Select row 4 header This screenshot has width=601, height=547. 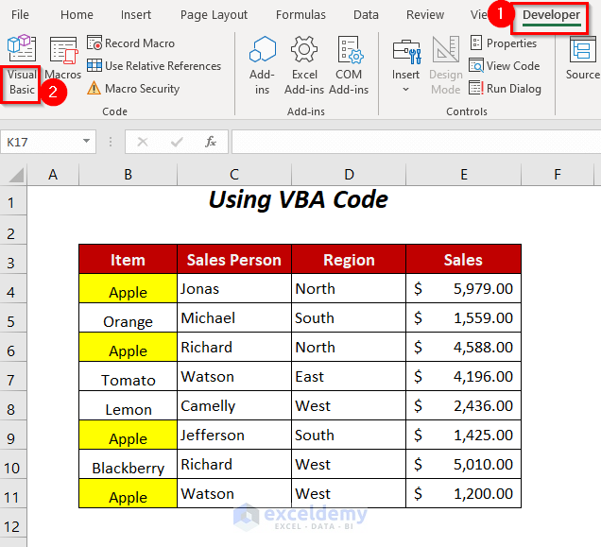click(13, 289)
